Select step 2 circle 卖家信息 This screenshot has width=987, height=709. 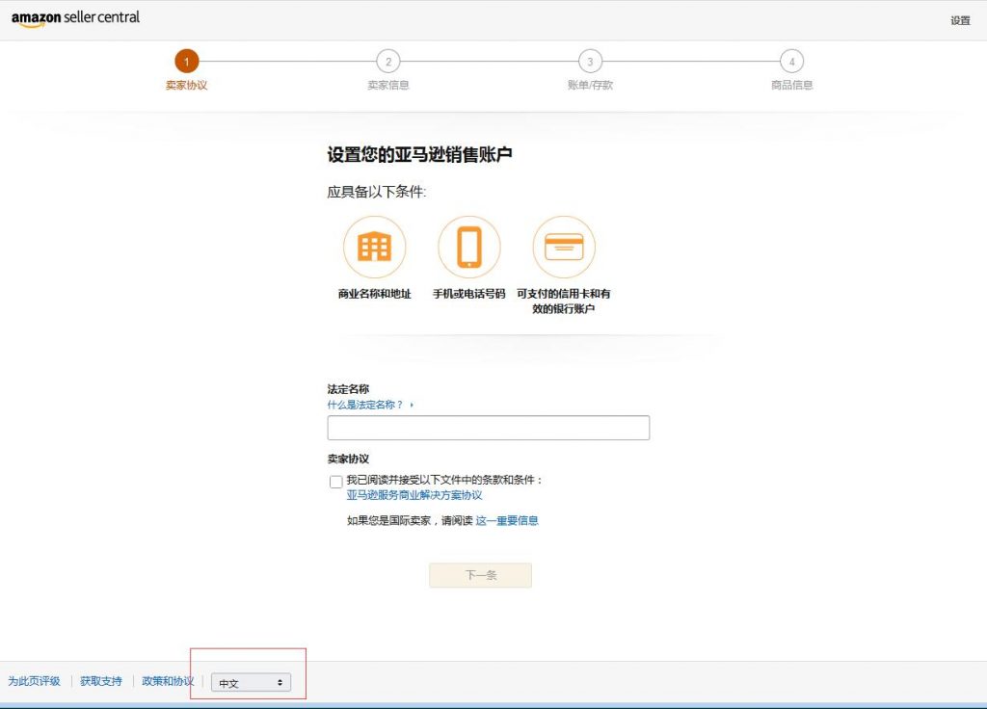388,62
